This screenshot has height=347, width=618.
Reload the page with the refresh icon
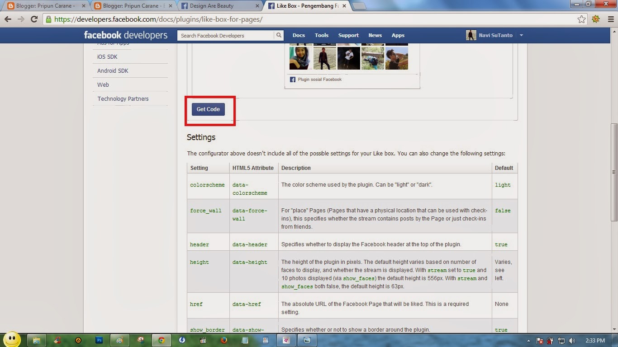35,19
